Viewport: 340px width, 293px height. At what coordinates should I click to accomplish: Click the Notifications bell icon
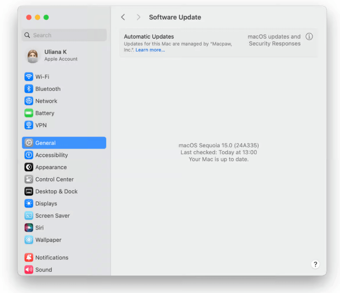click(29, 257)
